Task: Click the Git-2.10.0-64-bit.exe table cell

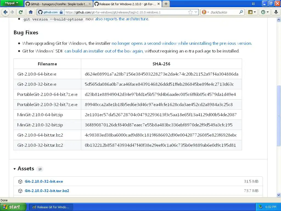Action: [47, 74]
